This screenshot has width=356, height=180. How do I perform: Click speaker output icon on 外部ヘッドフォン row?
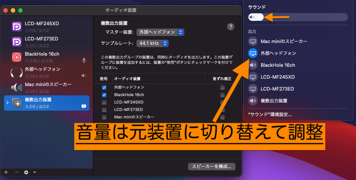(x=83, y=75)
